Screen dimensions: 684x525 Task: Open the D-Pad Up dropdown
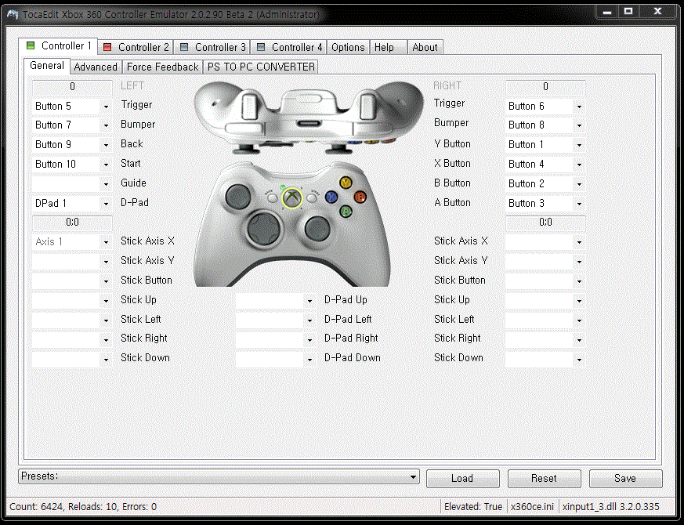tap(276, 301)
